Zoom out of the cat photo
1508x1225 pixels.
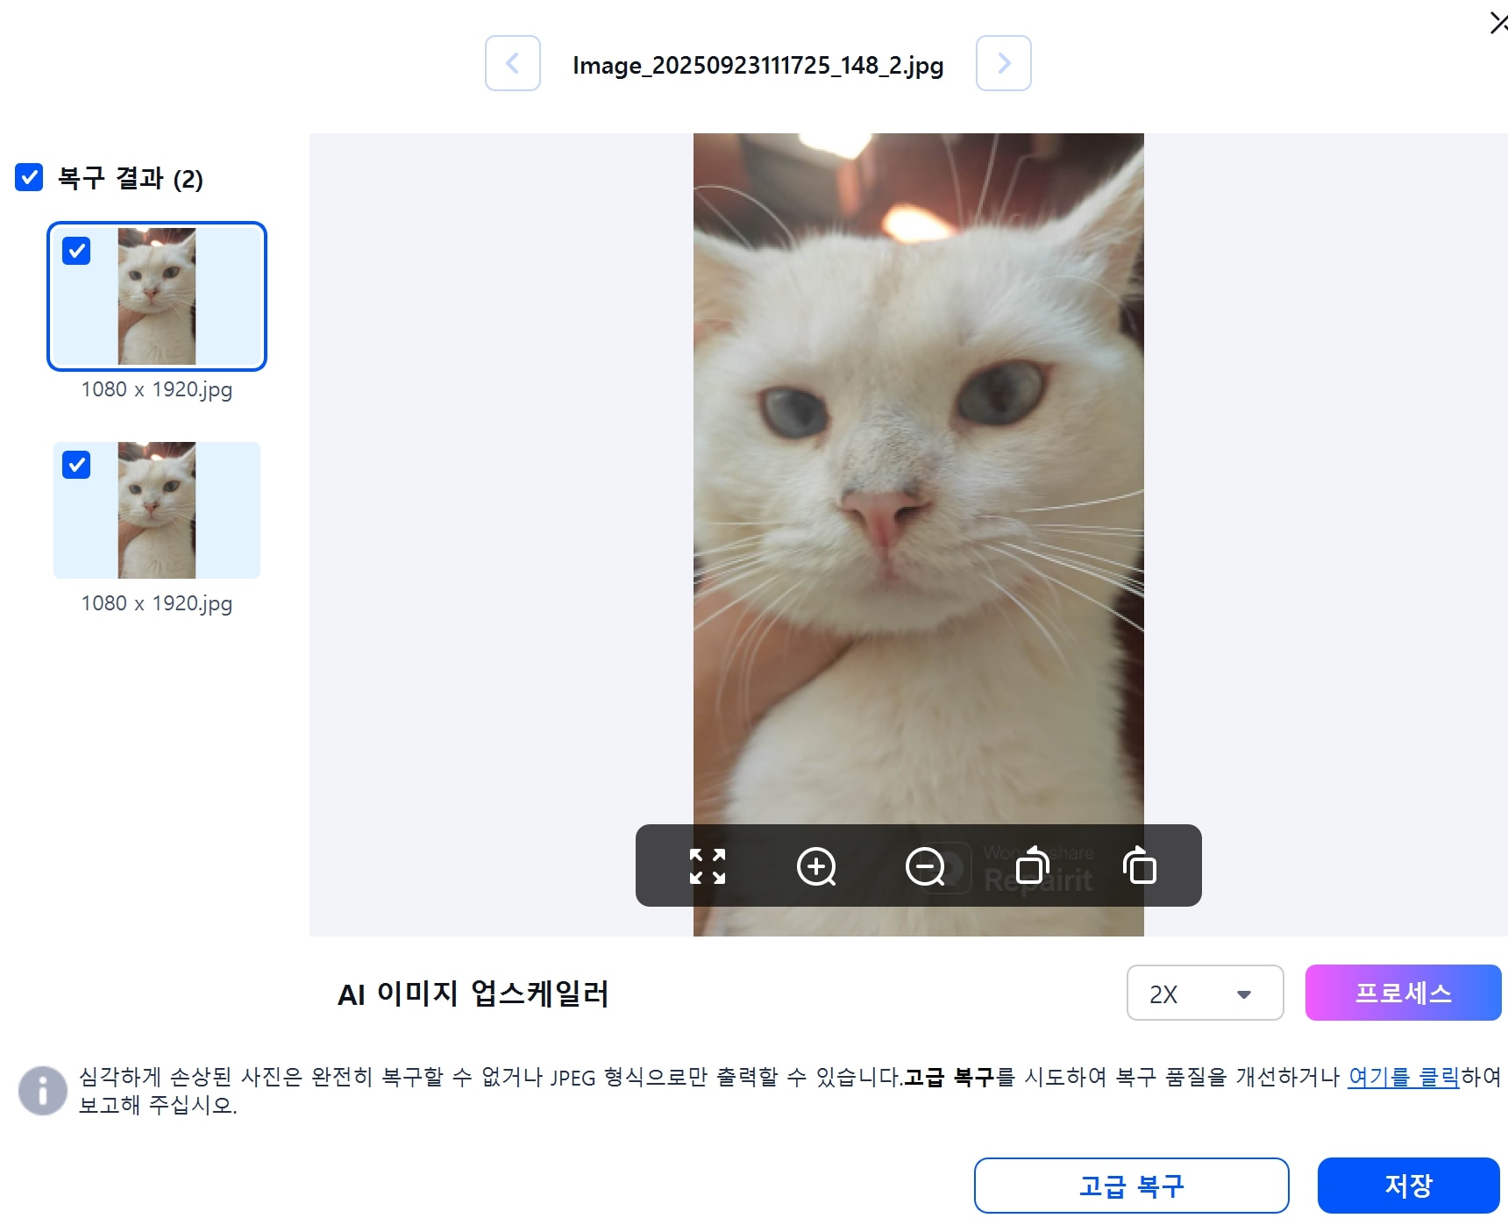[x=925, y=866]
